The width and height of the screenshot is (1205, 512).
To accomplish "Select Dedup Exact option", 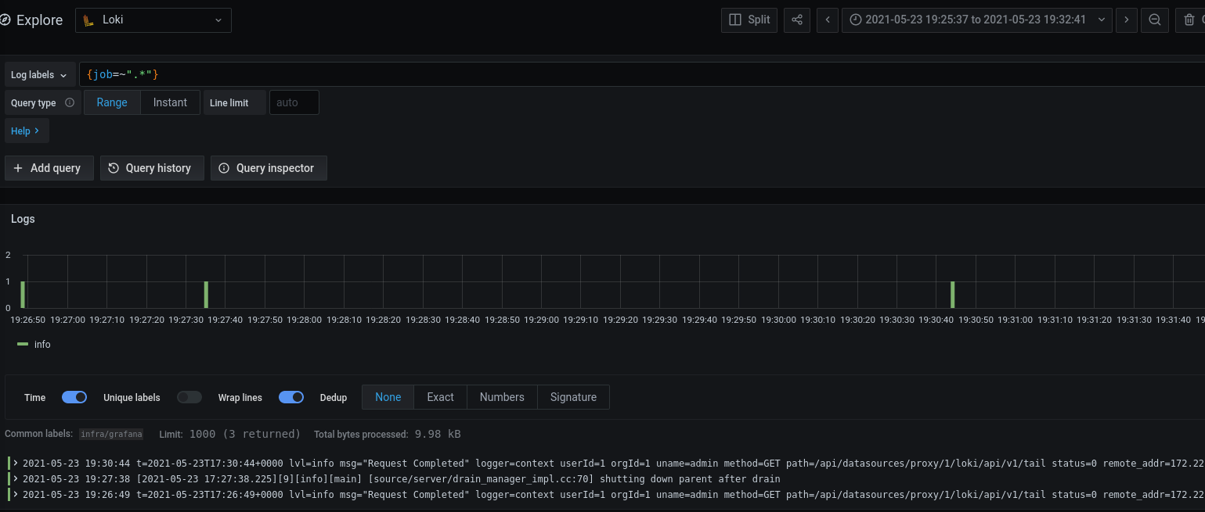I will pyautogui.click(x=441, y=397).
